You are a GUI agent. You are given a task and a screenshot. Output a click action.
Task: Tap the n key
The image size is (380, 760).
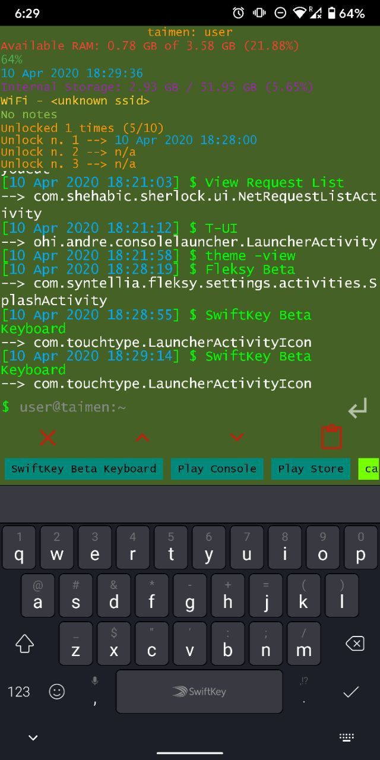click(x=266, y=643)
